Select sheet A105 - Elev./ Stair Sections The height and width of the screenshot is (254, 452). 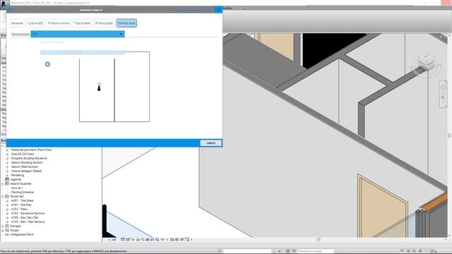point(28,222)
